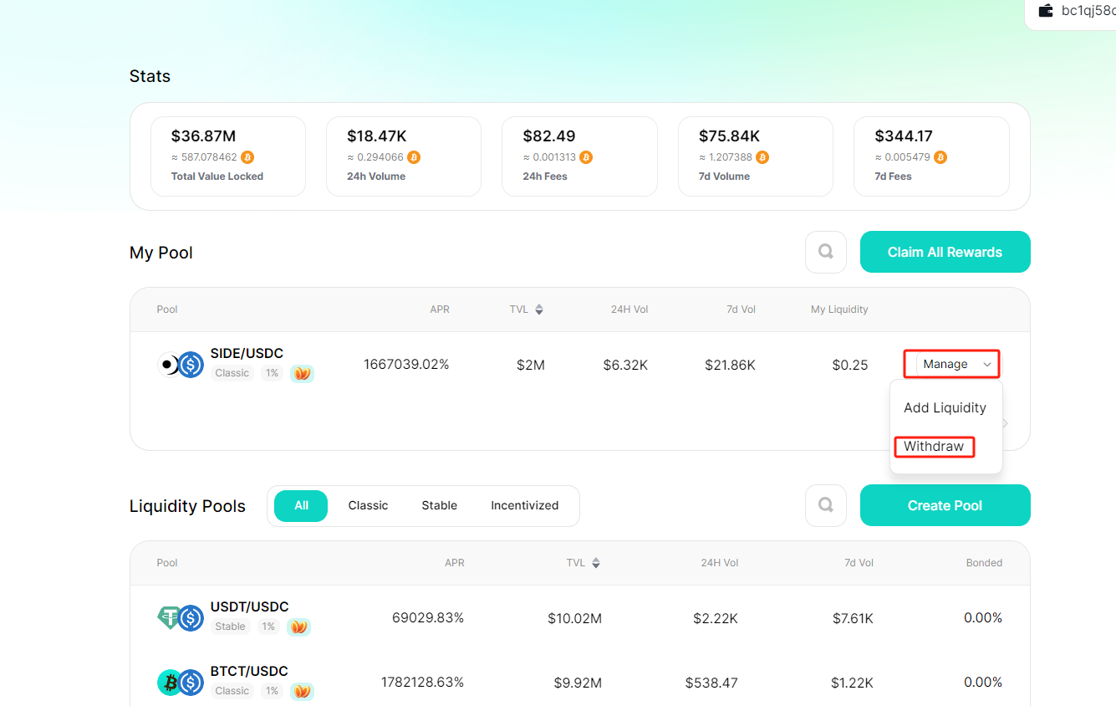This screenshot has height=706, width=1116.
Task: Click the 1667039.02% APR value
Action: point(406,365)
